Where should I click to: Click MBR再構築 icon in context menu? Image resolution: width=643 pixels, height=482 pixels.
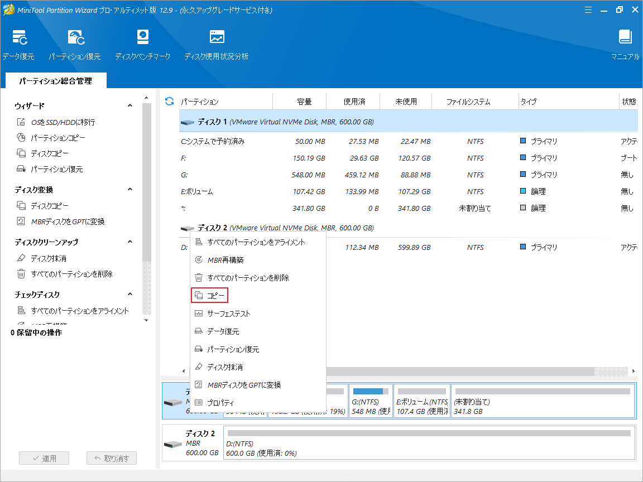point(199,260)
